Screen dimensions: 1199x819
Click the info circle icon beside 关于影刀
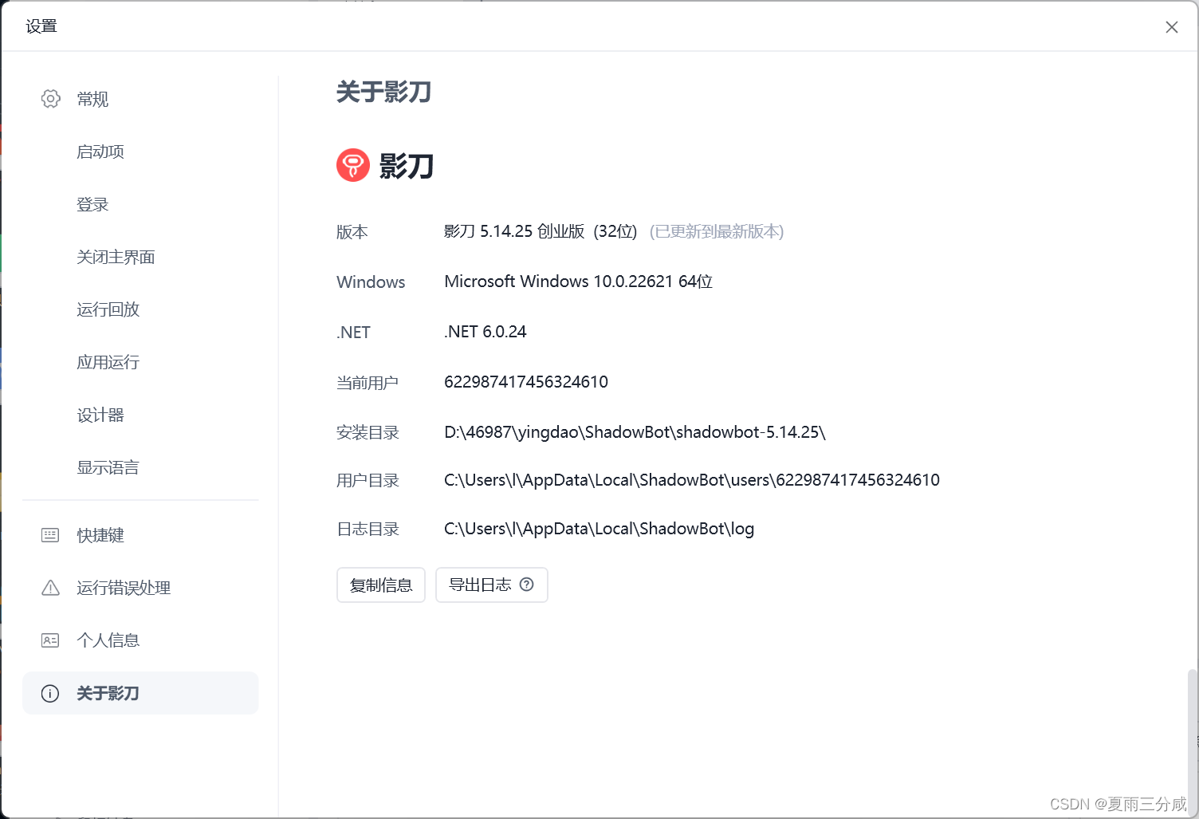pyautogui.click(x=50, y=693)
